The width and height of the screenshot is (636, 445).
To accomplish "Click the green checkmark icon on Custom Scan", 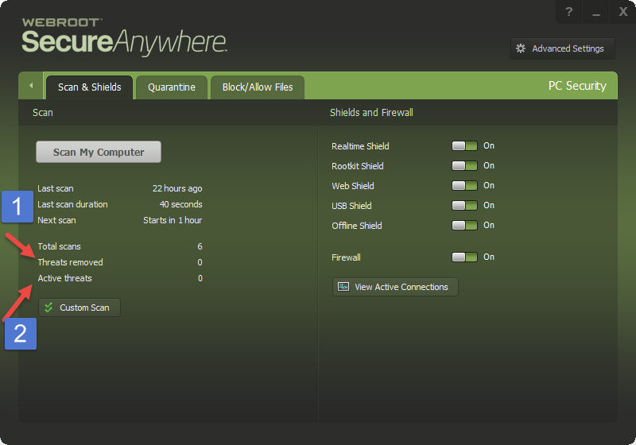I will (x=48, y=308).
